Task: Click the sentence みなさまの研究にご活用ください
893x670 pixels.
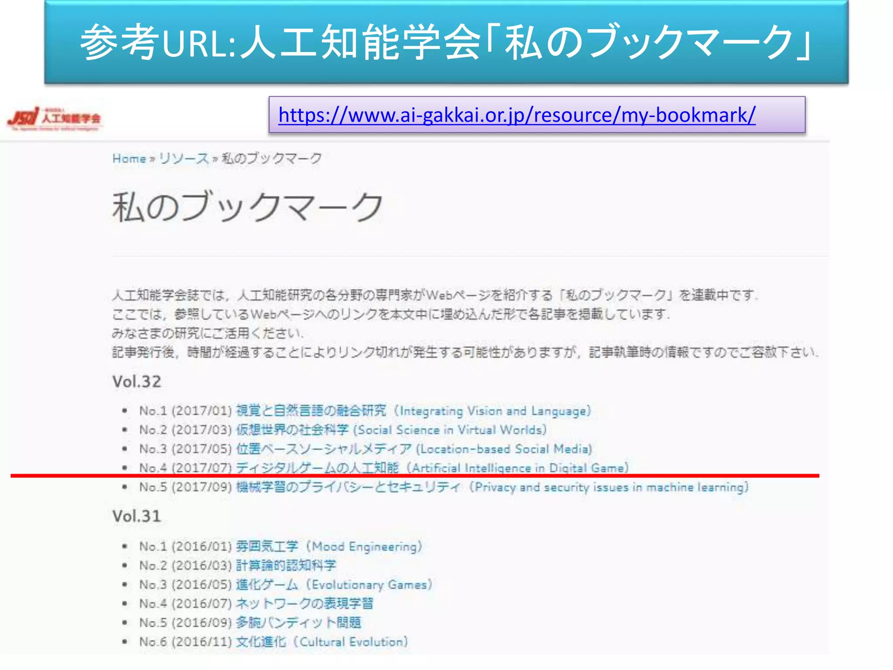Action: (208, 333)
